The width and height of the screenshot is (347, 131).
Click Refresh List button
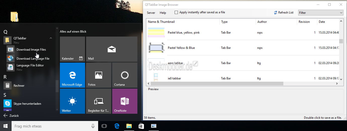284,13
